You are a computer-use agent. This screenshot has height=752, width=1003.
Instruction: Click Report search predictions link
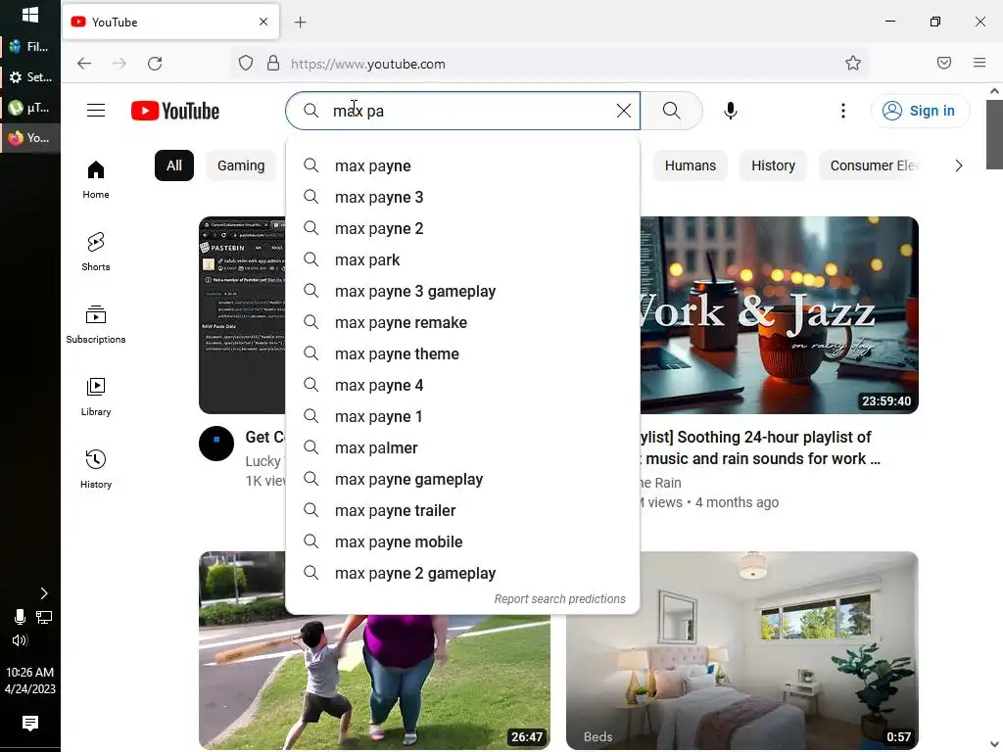[559, 599]
